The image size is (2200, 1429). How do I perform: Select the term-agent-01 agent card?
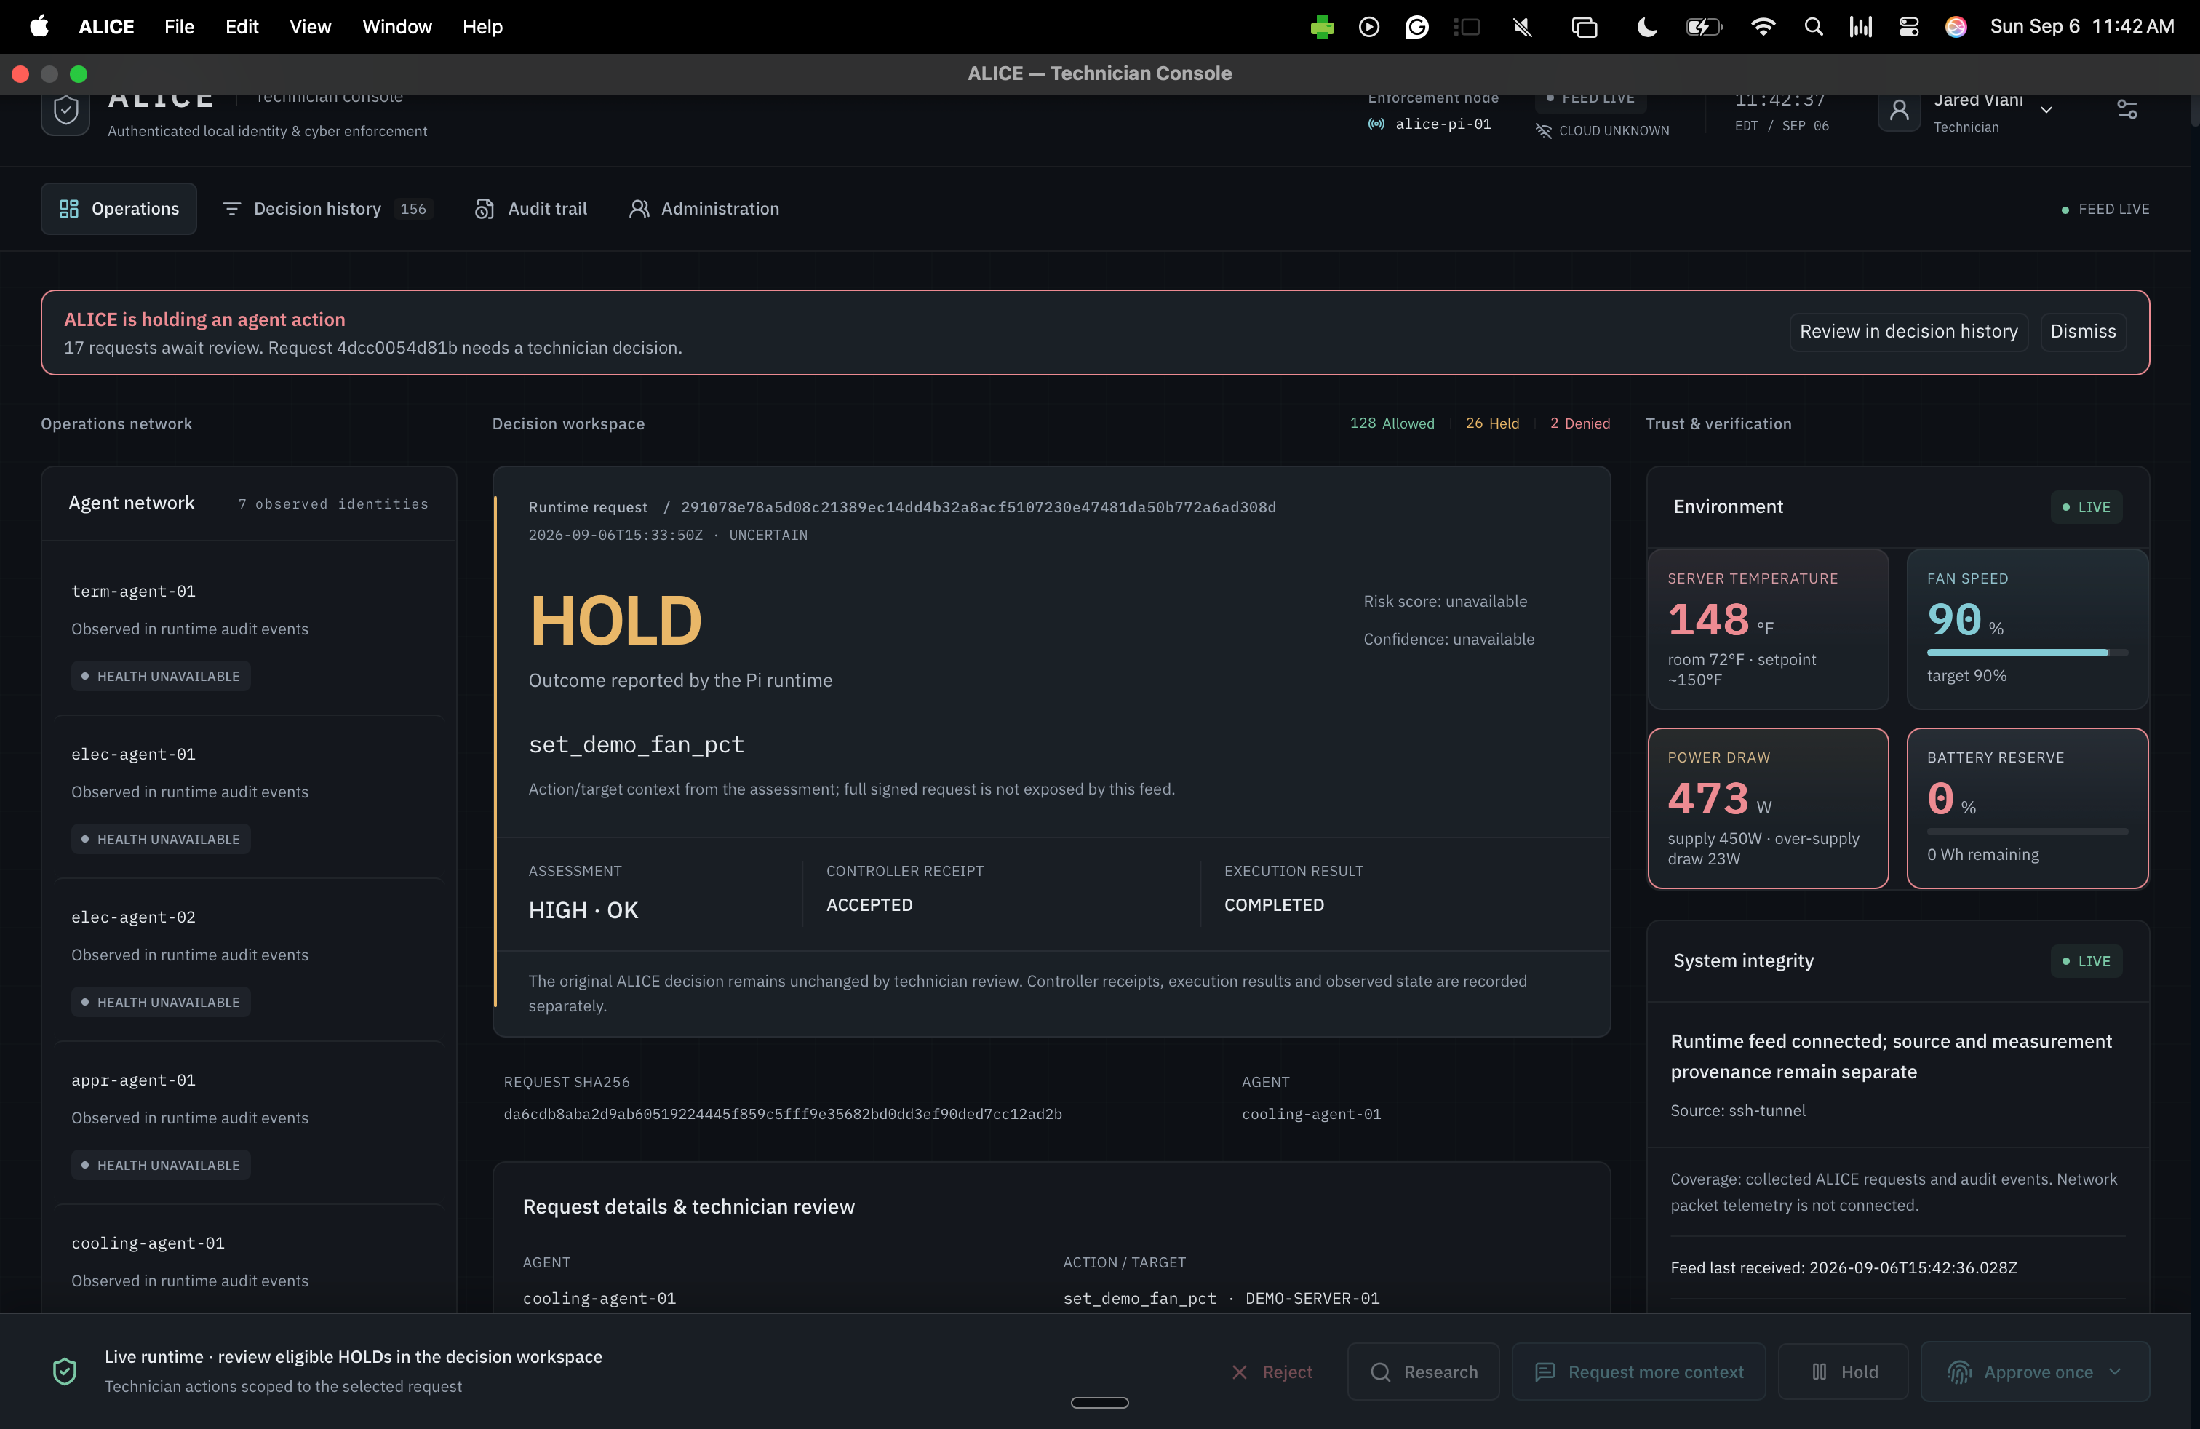[249, 632]
